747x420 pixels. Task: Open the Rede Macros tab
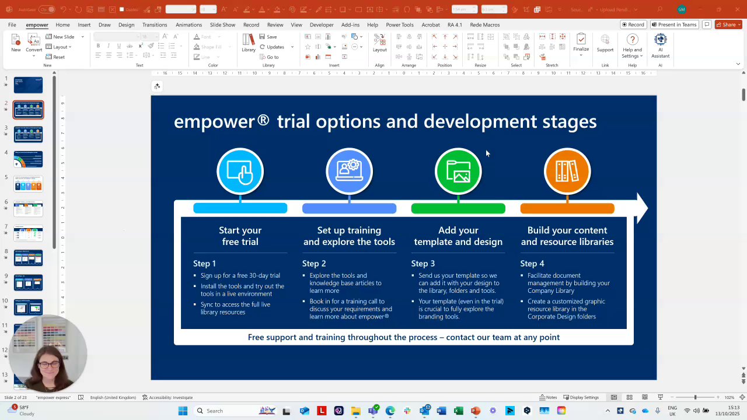(485, 24)
